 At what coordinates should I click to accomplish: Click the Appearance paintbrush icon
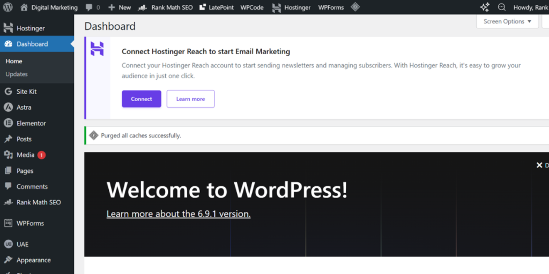pyautogui.click(x=8, y=260)
